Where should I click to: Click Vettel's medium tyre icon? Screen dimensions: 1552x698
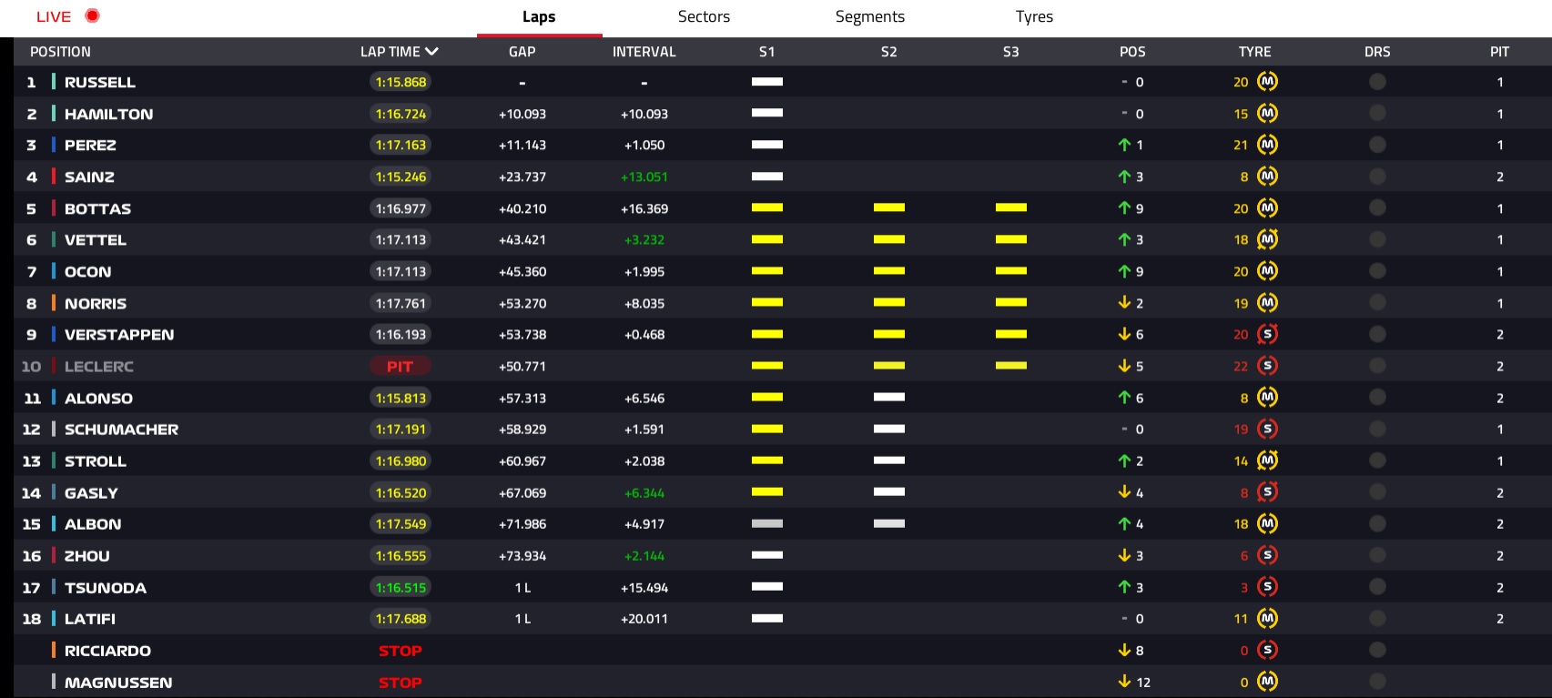click(x=1267, y=240)
